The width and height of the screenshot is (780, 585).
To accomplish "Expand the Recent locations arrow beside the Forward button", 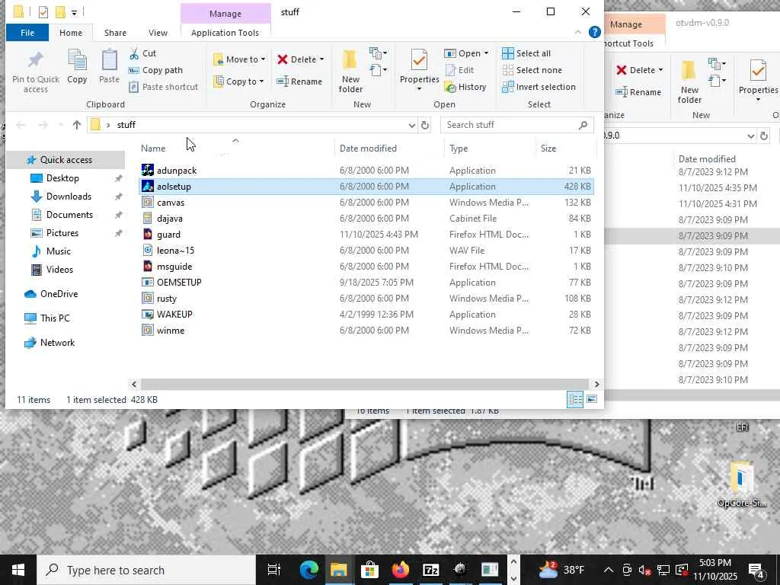I will click(61, 125).
